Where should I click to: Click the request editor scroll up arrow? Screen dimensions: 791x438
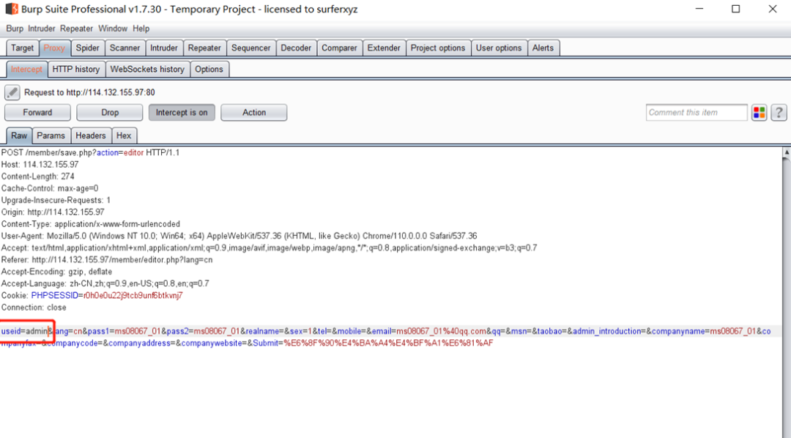click(x=787, y=152)
